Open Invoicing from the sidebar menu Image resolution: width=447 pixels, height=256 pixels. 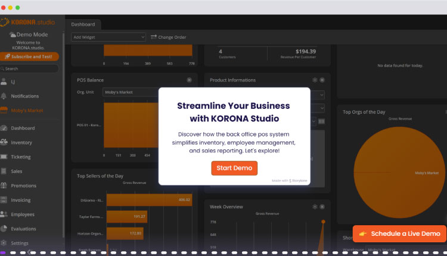point(20,200)
